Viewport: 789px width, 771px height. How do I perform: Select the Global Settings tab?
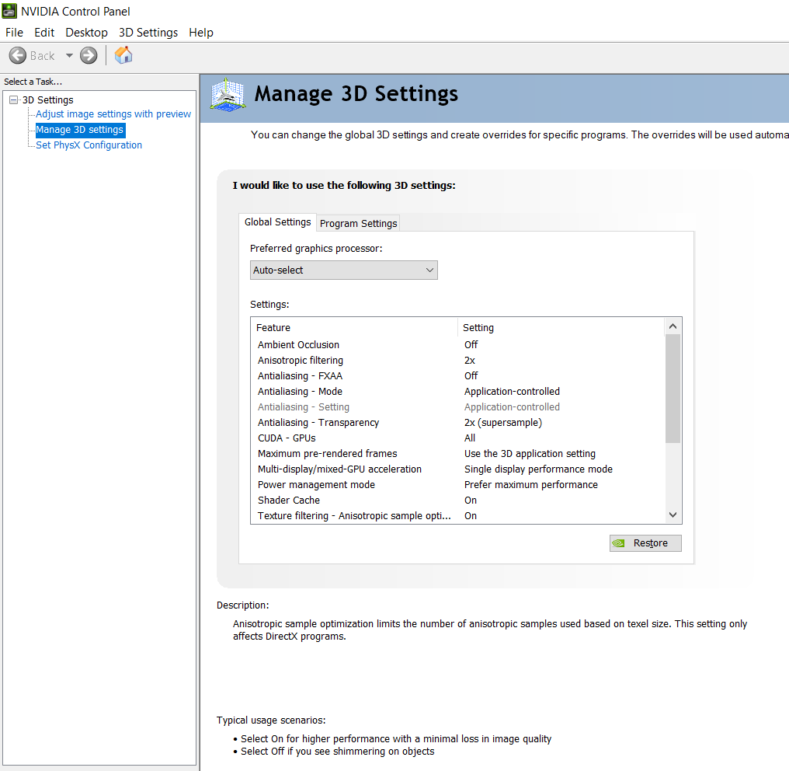click(x=278, y=222)
